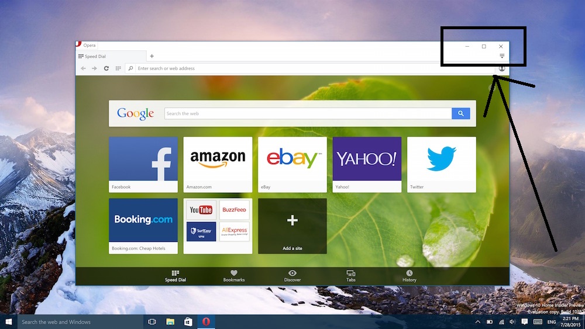Reload the page

coord(106,68)
